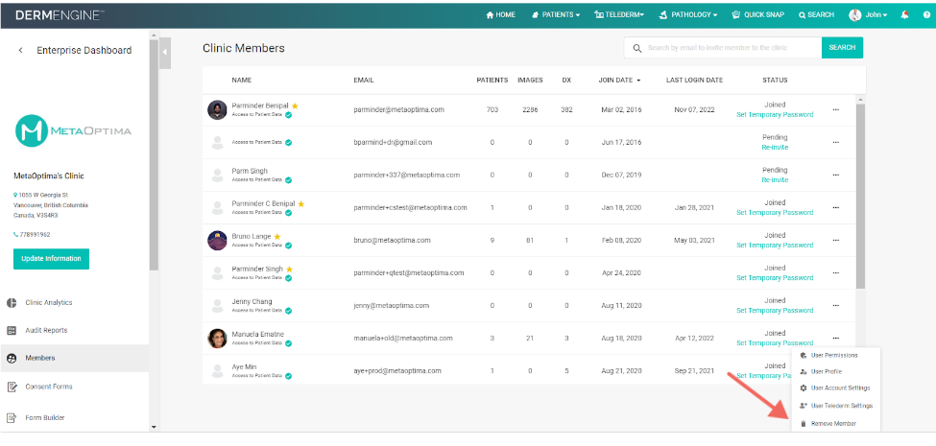Toggle patient data access for Parminder Benipal
This screenshot has width=936, height=446.
[288, 114]
